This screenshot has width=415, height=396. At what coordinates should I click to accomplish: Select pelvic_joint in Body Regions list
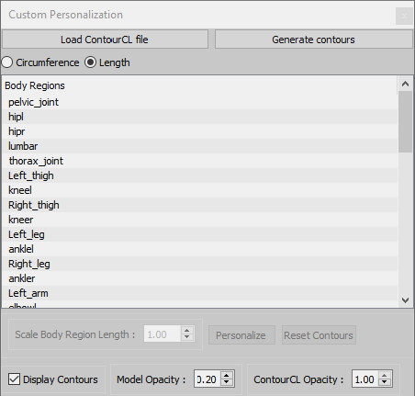[x=199, y=102]
